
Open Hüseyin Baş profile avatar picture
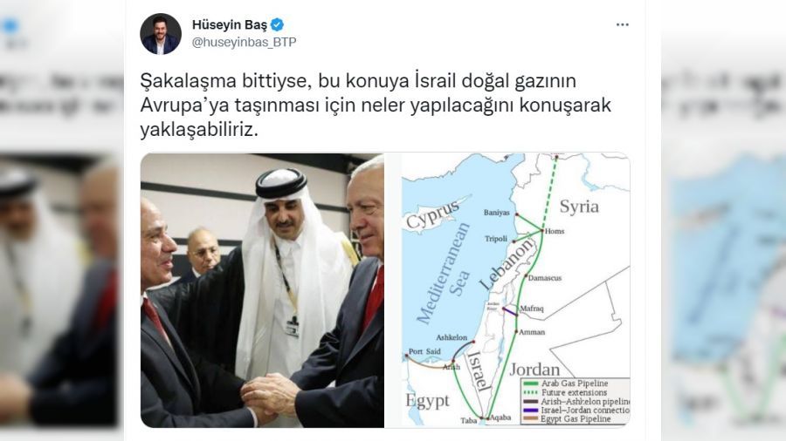click(161, 34)
